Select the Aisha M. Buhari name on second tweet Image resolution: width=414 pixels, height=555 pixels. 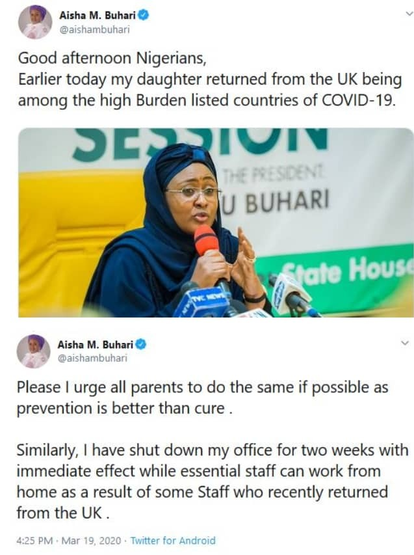pos(95,344)
